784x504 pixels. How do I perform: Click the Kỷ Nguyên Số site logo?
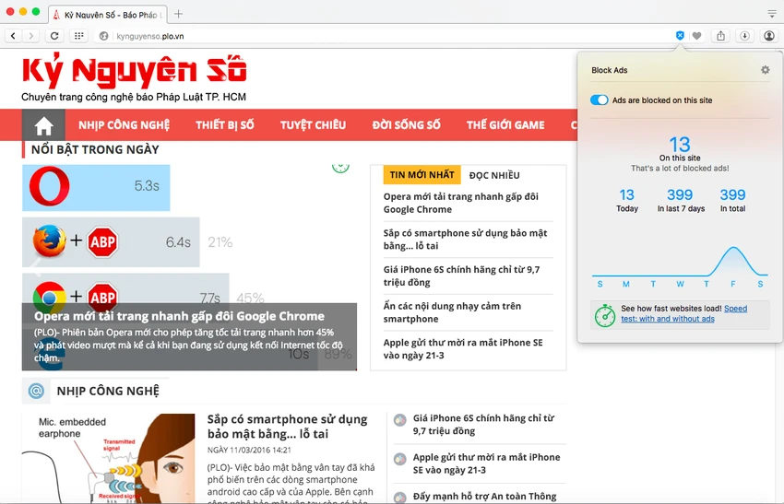point(134,72)
